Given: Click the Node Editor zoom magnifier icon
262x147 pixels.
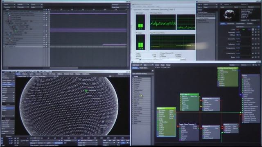Looking at the screenshot, I should click(x=256, y=65).
